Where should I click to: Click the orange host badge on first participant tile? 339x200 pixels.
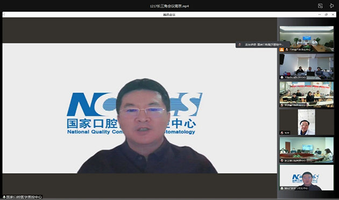point(282,49)
